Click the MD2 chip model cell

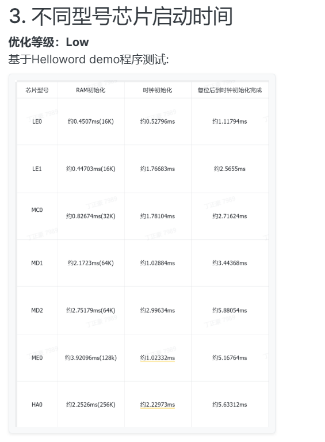37,310
